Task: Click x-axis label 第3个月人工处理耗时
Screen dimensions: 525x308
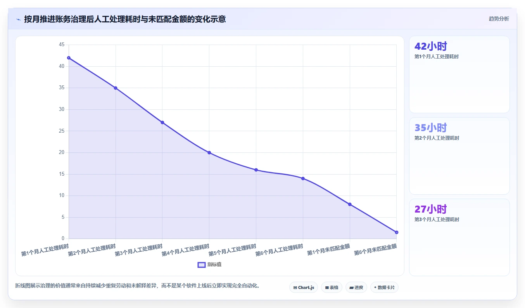Action: (x=139, y=250)
